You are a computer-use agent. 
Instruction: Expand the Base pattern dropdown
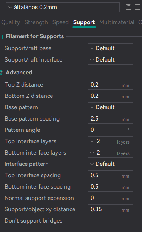coord(110,107)
